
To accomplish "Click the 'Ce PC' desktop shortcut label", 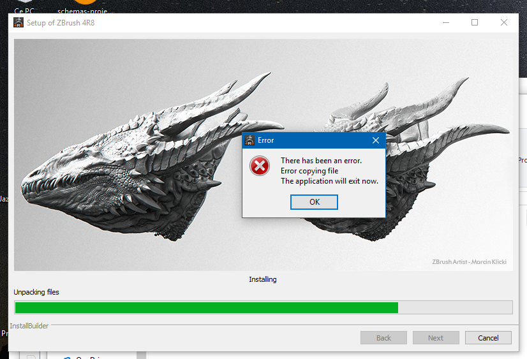I will 24,10.
